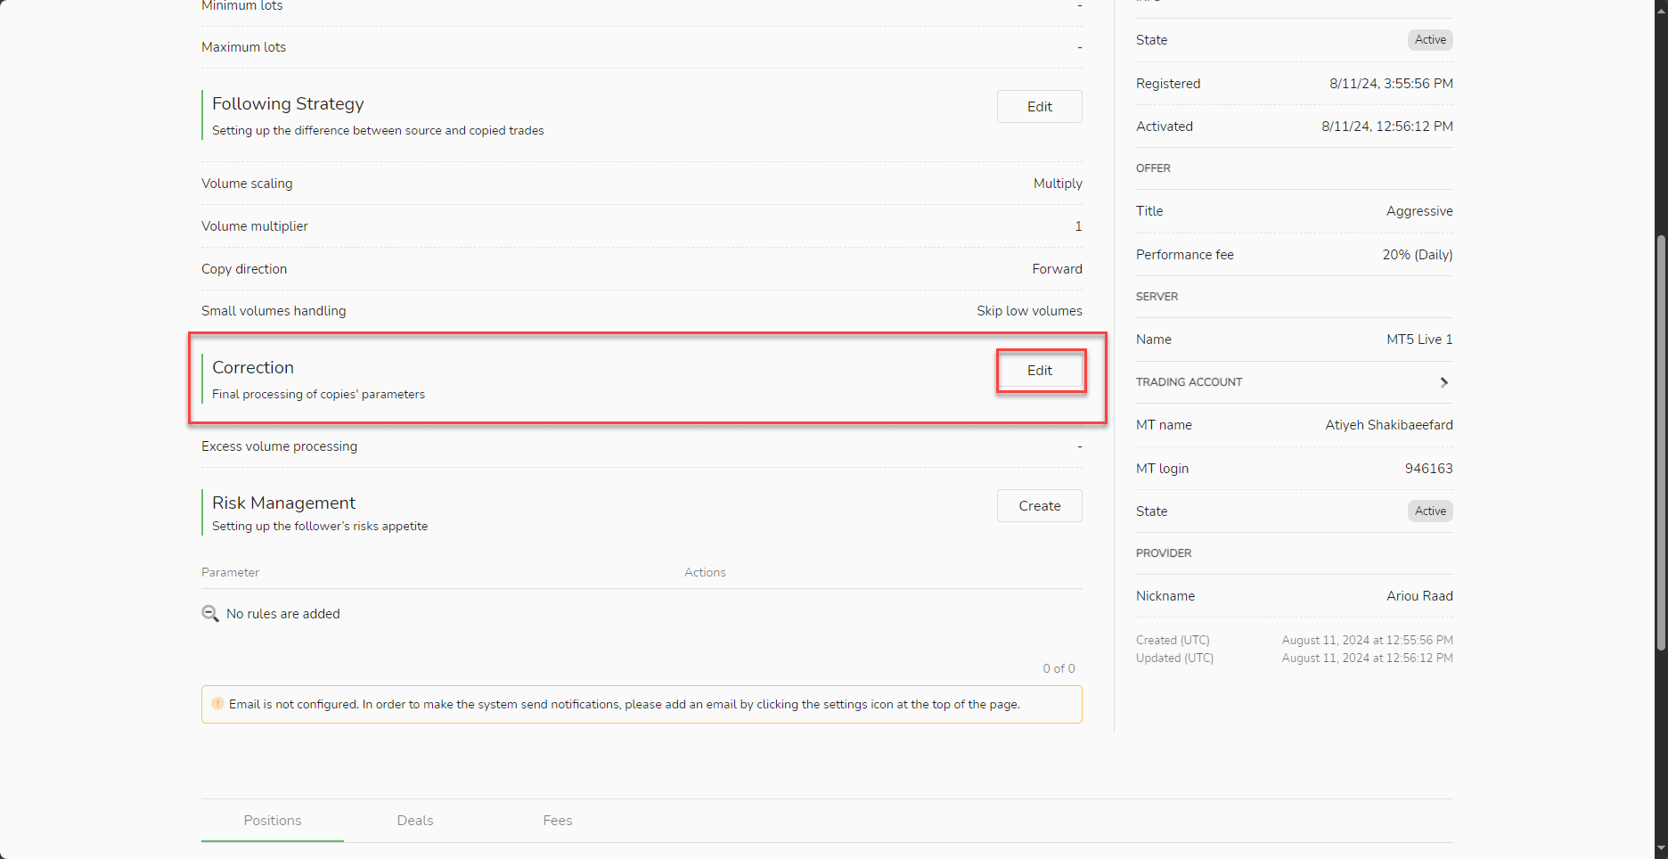This screenshot has height=859, width=1668.
Task: Click the Parameter column header
Action: pos(230,573)
